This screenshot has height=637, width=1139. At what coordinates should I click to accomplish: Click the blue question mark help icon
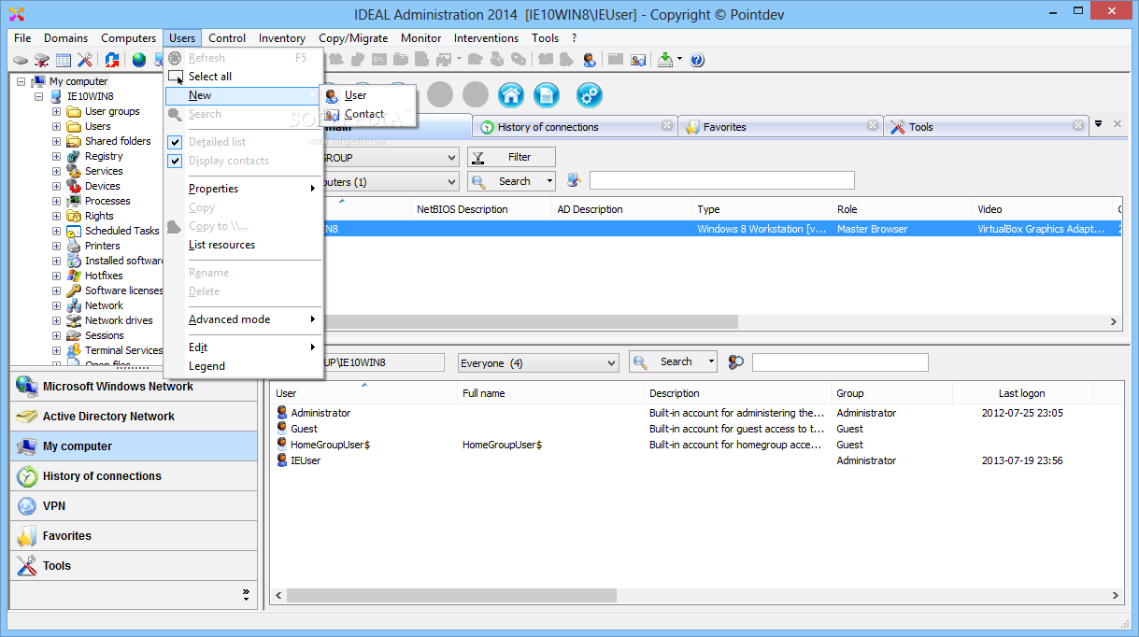(x=697, y=60)
